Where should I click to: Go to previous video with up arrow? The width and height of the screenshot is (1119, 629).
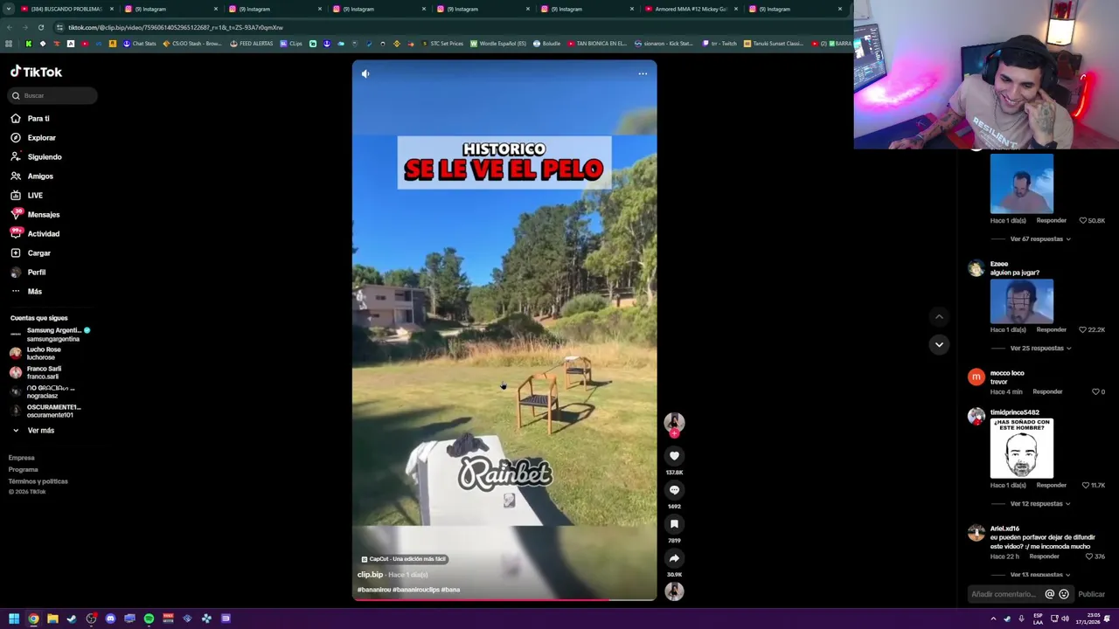(939, 317)
